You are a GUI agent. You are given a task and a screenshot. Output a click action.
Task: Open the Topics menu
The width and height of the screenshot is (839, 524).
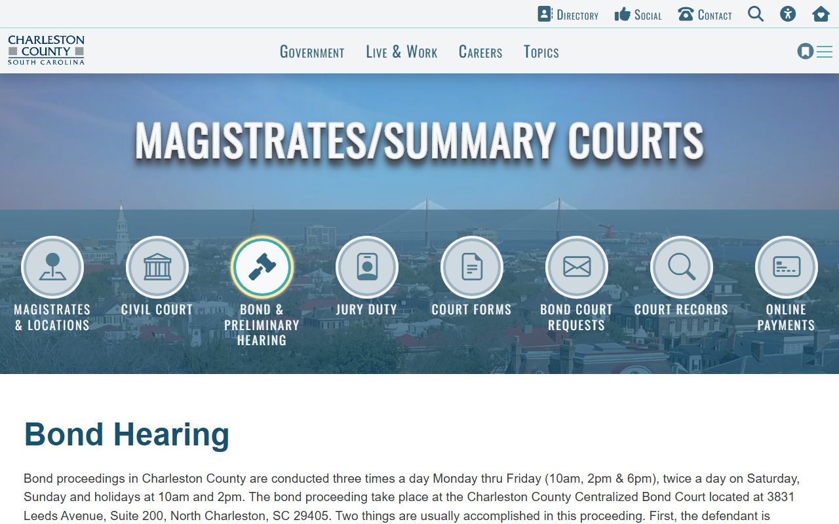pos(541,52)
